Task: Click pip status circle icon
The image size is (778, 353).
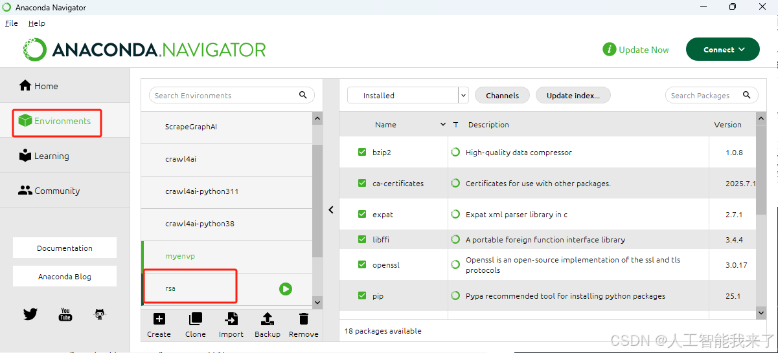Action: (x=456, y=296)
